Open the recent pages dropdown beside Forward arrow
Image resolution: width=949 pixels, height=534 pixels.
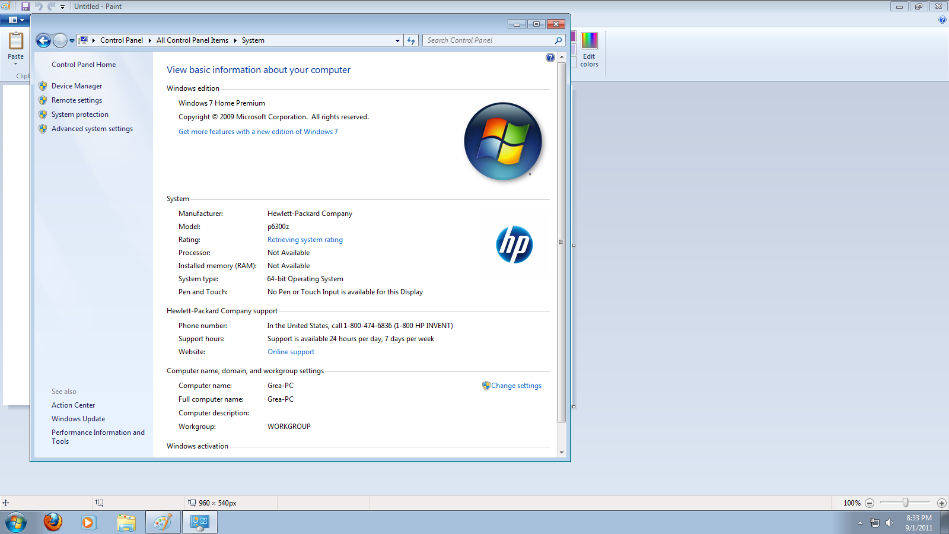72,41
